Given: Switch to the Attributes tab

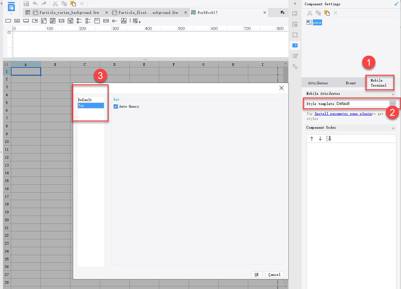Looking at the screenshot, I should [x=318, y=83].
